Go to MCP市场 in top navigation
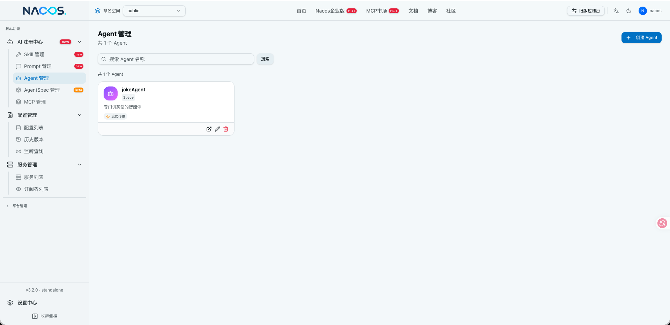This screenshot has width=670, height=325. pyautogui.click(x=377, y=11)
